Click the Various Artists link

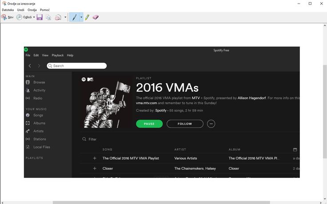pyautogui.click(x=186, y=158)
